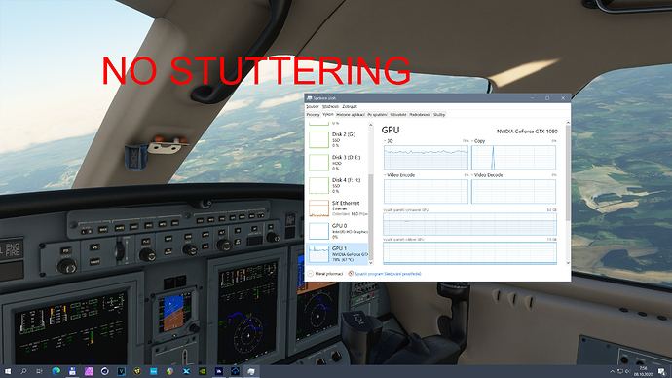Screen dimensions: 672x378
Task: Open the Soubor menu in Task Manager
Action: (313, 106)
